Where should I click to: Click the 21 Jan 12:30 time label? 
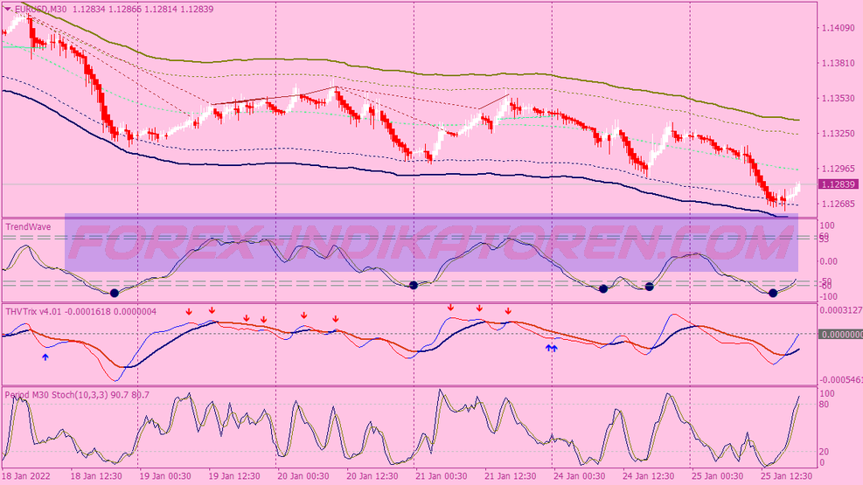tap(511, 476)
